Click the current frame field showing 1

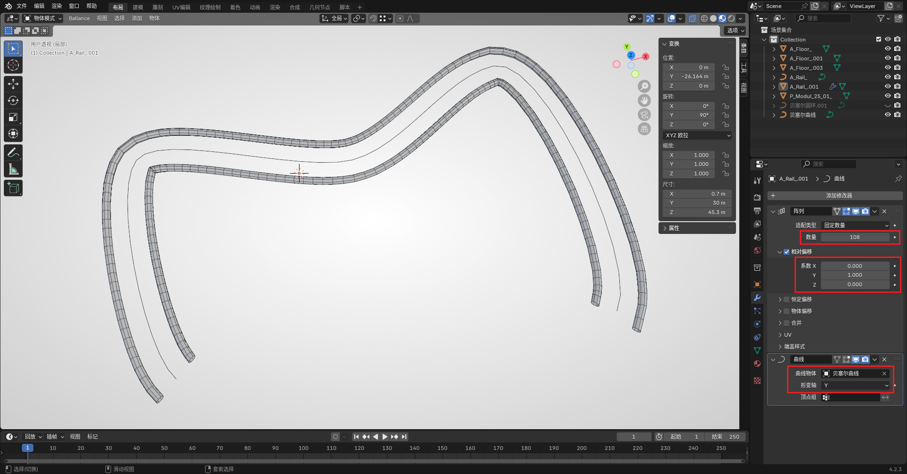point(633,437)
